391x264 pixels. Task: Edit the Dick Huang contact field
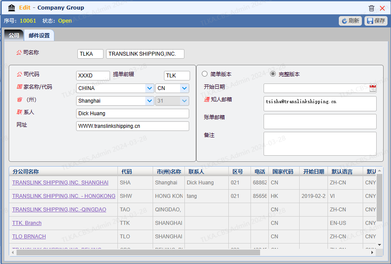coord(132,114)
